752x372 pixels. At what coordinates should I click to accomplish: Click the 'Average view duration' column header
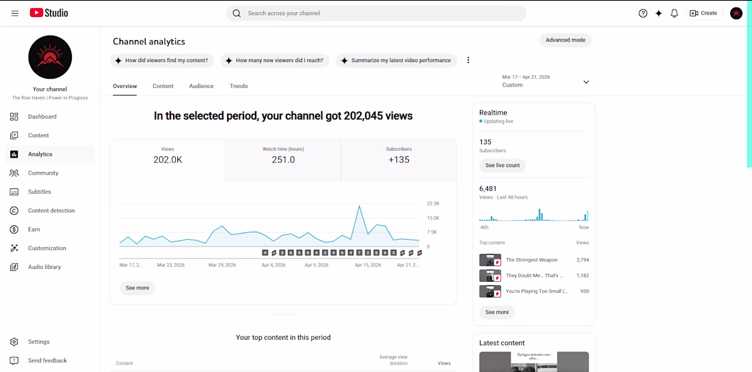393,360
